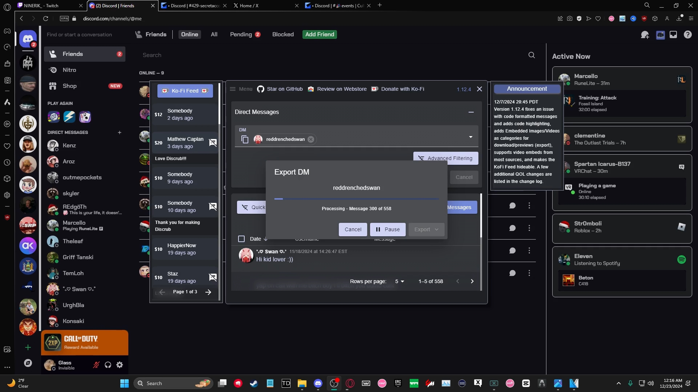Toggle the Date column select-all checkbox

point(241,239)
